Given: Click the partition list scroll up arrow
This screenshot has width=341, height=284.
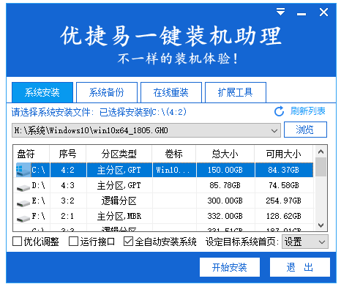Looking at the screenshot, I should (321, 152).
